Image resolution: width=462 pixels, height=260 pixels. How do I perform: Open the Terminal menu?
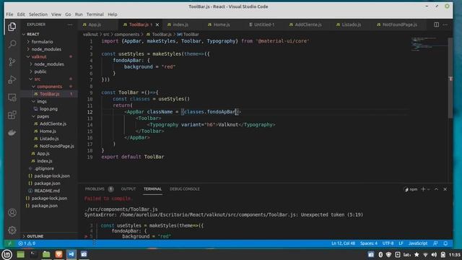pos(95,14)
